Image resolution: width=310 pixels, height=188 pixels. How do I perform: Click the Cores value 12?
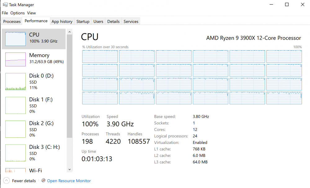coord(195,130)
